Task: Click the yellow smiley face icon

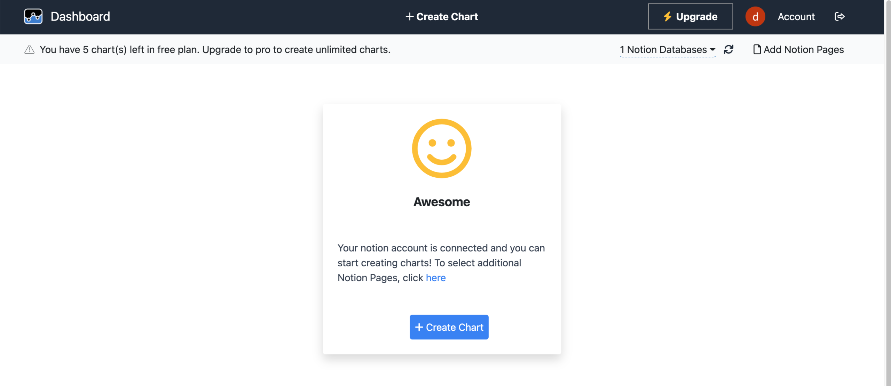Action: (x=442, y=148)
